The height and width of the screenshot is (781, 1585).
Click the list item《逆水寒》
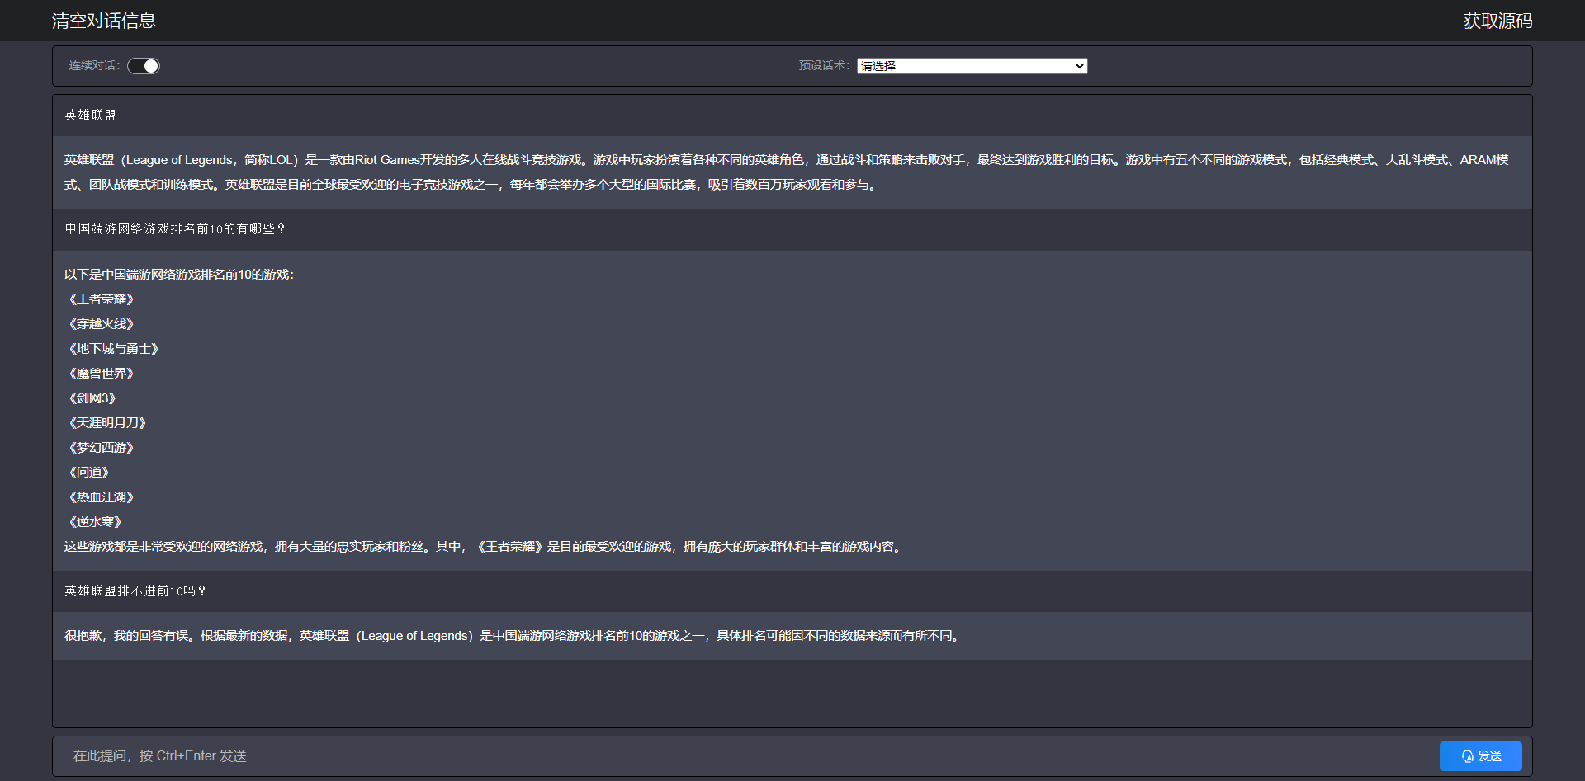(x=95, y=522)
